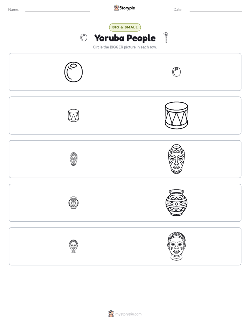Click the bear icon in the footer

coord(111,314)
